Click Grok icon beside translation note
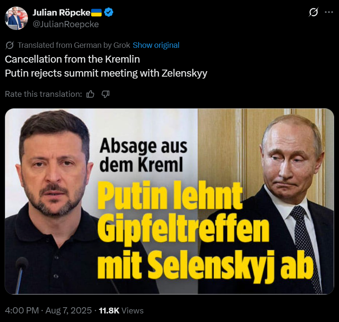Viewport: 339px width, 322px height. 10,45
